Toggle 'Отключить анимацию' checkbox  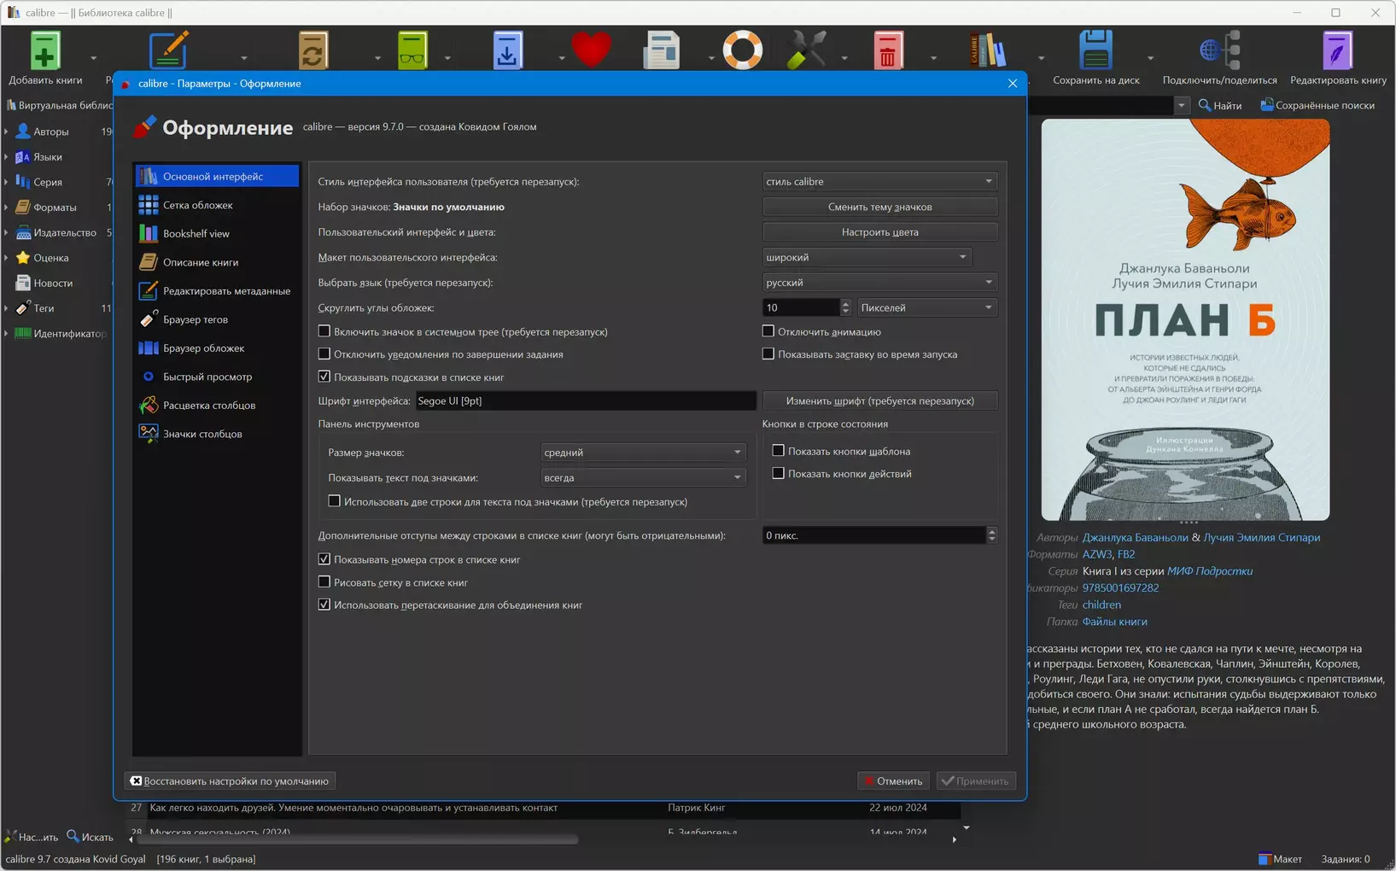coord(768,331)
